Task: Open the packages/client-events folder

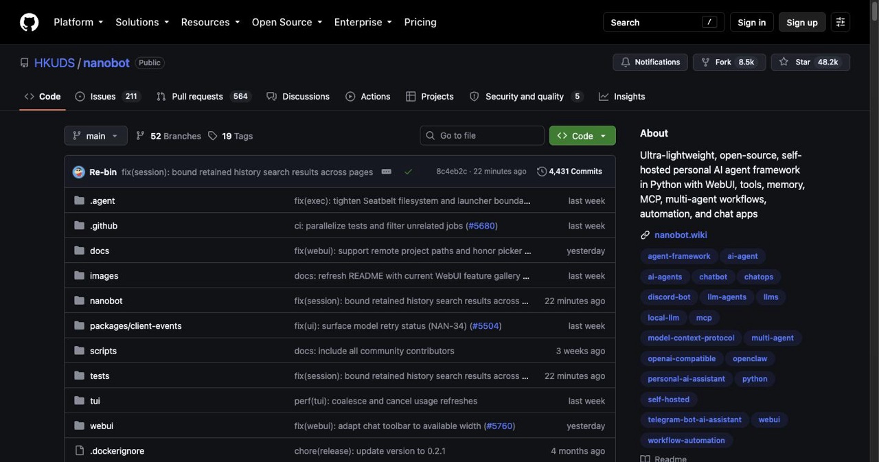Action: pyautogui.click(x=136, y=326)
